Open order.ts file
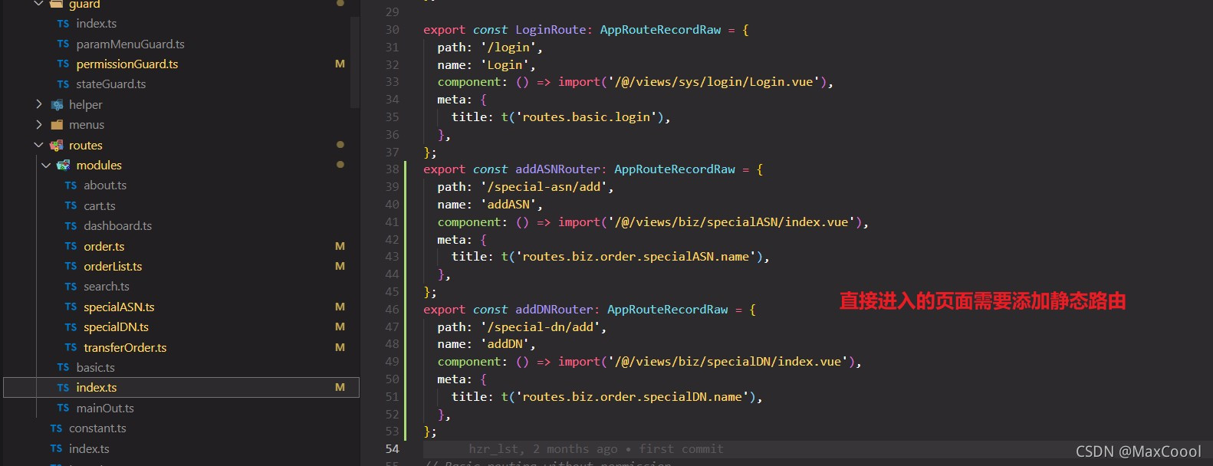Viewport: 1213px width, 466px height. [x=104, y=246]
